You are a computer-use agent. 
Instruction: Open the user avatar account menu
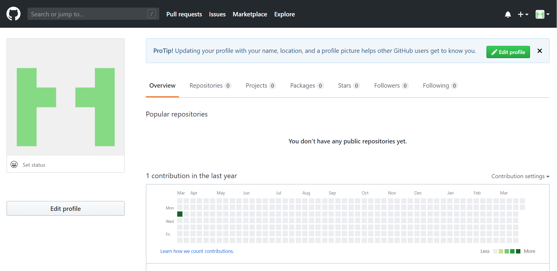tap(542, 14)
